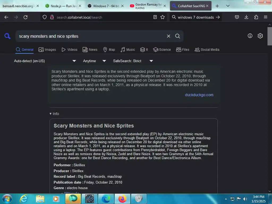Show hidden system tray icons arrow
The width and height of the screenshot is (272, 204).
coord(226,199)
